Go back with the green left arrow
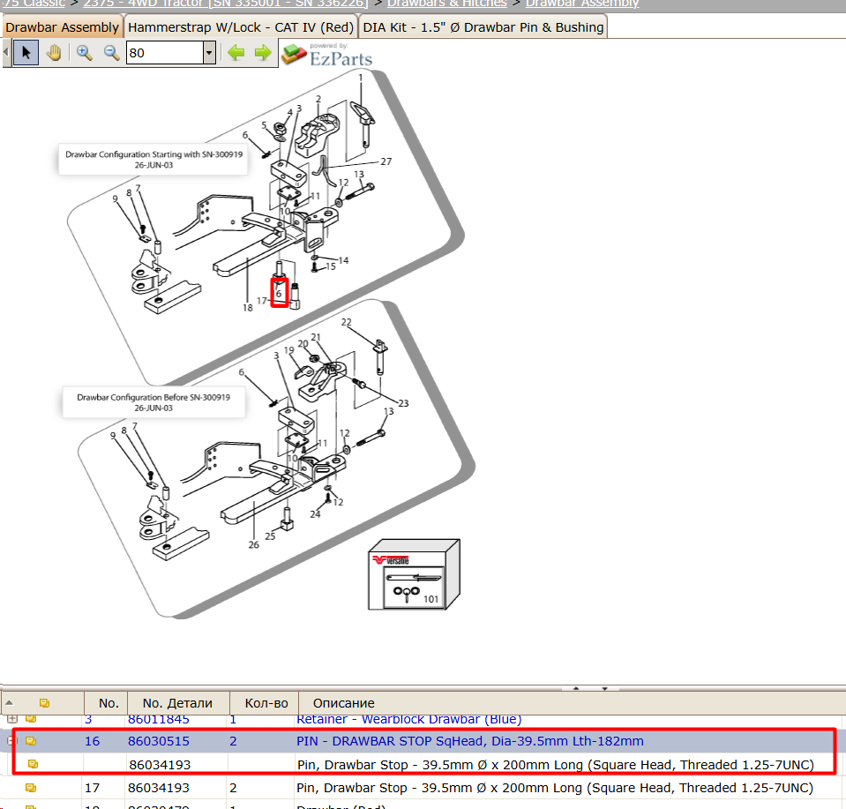 point(236,53)
